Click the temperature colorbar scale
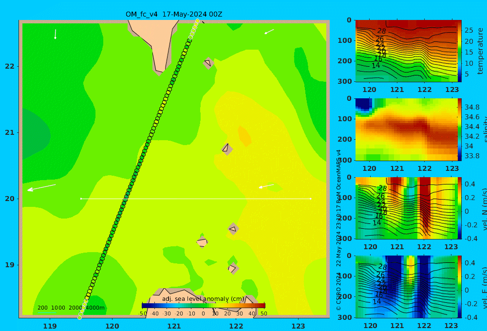Viewport: 487px width, 331px height. click(x=459, y=51)
